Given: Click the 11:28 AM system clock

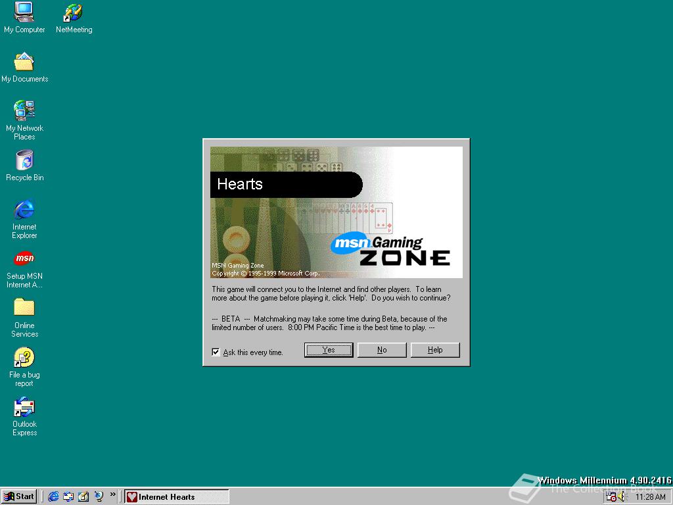Looking at the screenshot, I should (x=650, y=497).
